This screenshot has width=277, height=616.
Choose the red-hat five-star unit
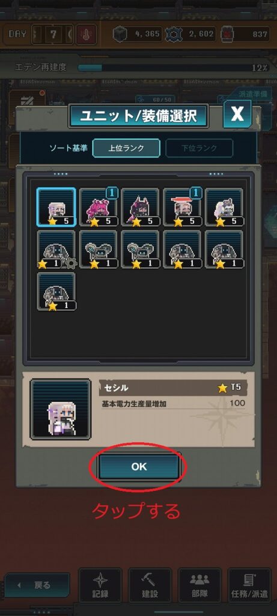[x=183, y=208]
